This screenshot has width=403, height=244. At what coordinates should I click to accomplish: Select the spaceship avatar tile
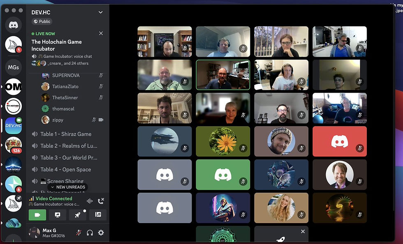click(x=164, y=141)
